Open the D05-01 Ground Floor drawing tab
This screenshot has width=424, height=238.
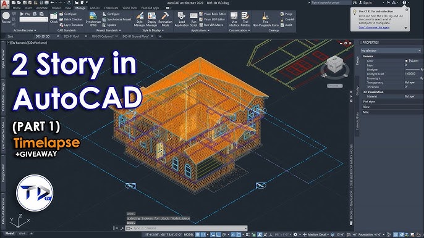[x=136, y=36]
